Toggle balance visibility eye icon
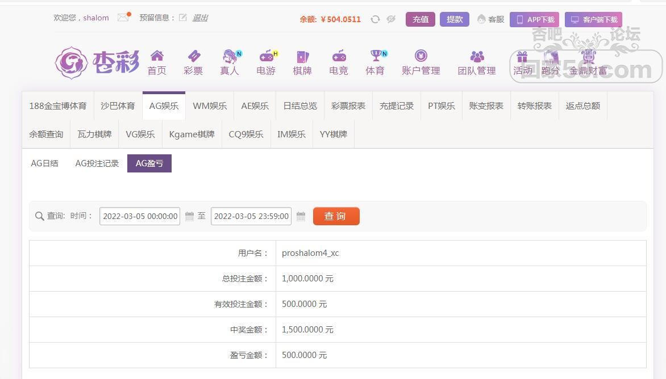This screenshot has height=379, width=666. (391, 19)
